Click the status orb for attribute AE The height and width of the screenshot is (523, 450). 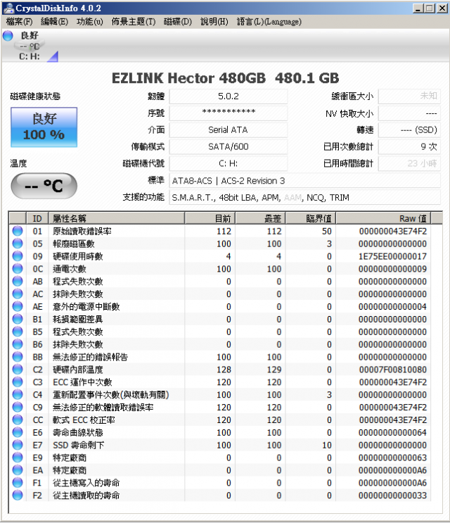18,306
